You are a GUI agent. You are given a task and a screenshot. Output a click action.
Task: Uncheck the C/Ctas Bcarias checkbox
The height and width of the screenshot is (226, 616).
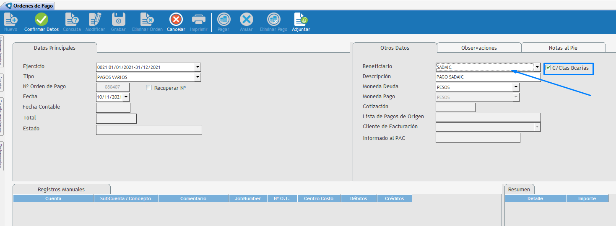pyautogui.click(x=548, y=68)
